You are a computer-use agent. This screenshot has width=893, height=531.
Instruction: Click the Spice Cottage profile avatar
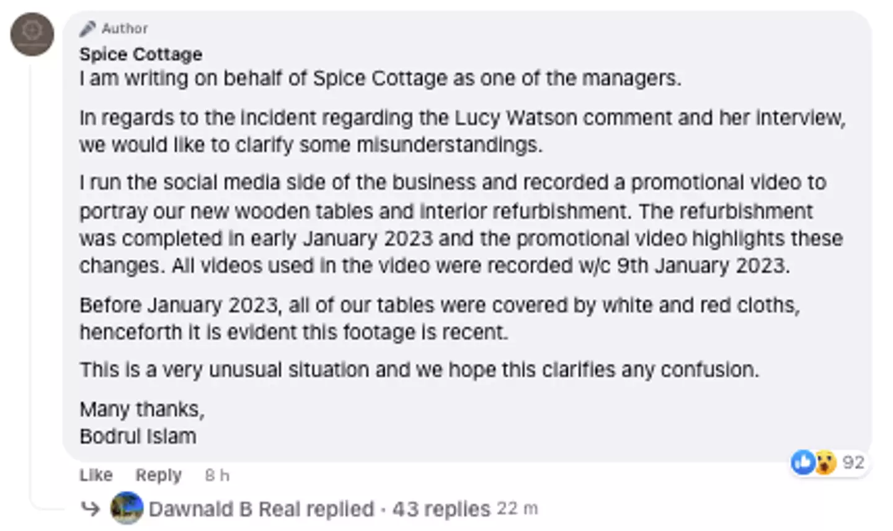point(32,34)
